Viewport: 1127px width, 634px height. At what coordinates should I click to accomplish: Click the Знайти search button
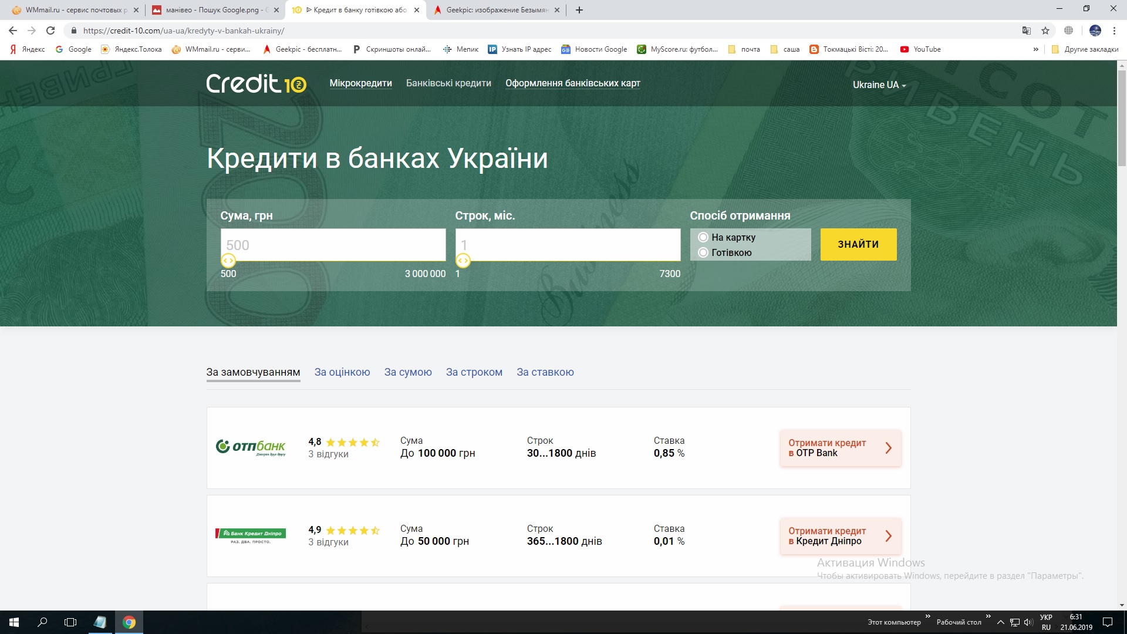(x=858, y=244)
